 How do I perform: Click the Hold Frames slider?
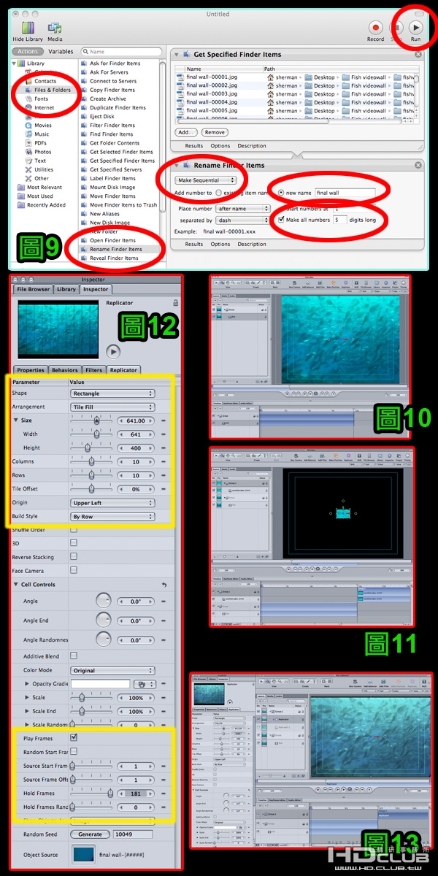[91, 794]
